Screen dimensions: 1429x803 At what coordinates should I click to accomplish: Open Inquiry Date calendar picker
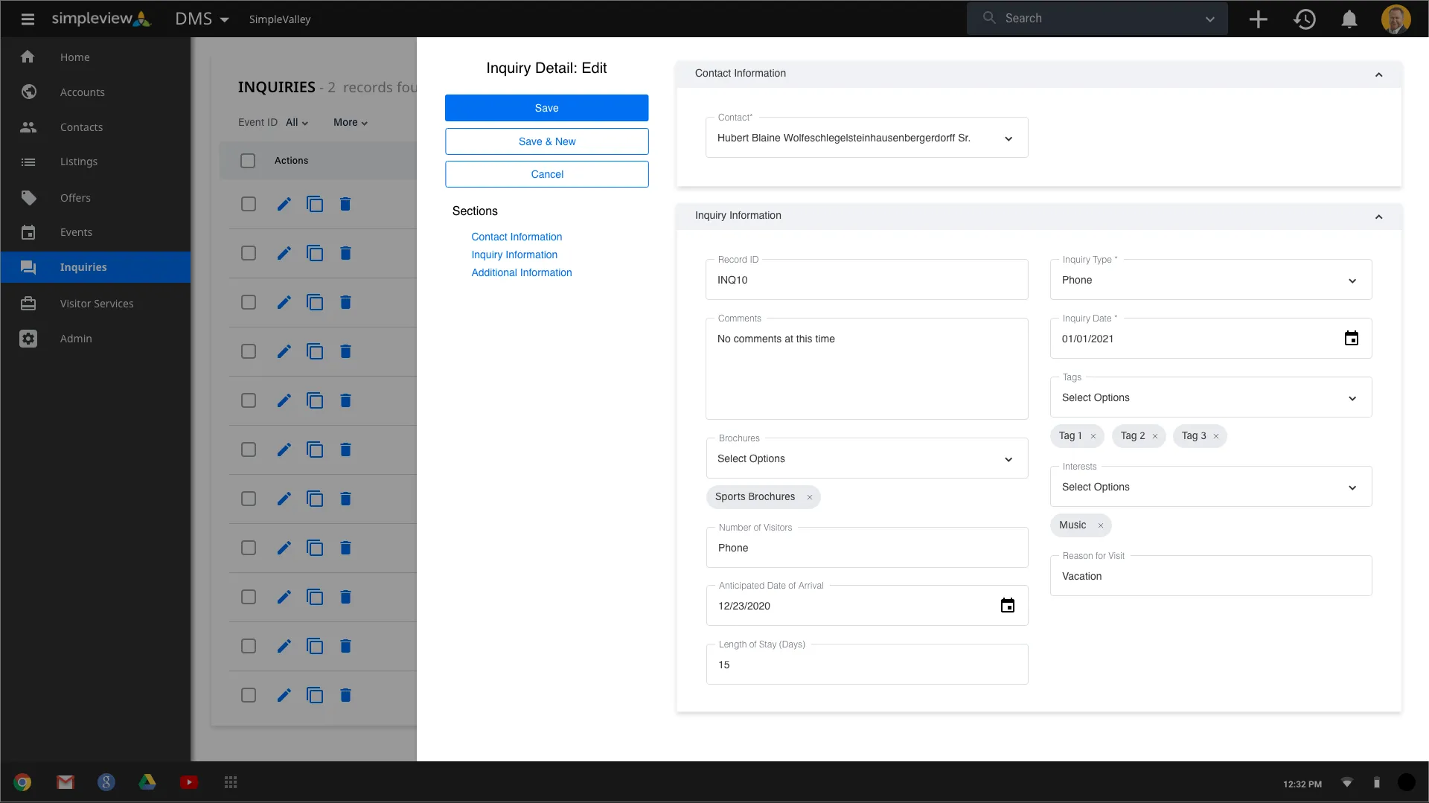click(1352, 339)
